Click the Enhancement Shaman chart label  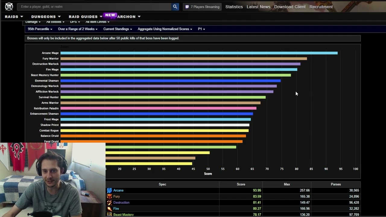click(44, 114)
